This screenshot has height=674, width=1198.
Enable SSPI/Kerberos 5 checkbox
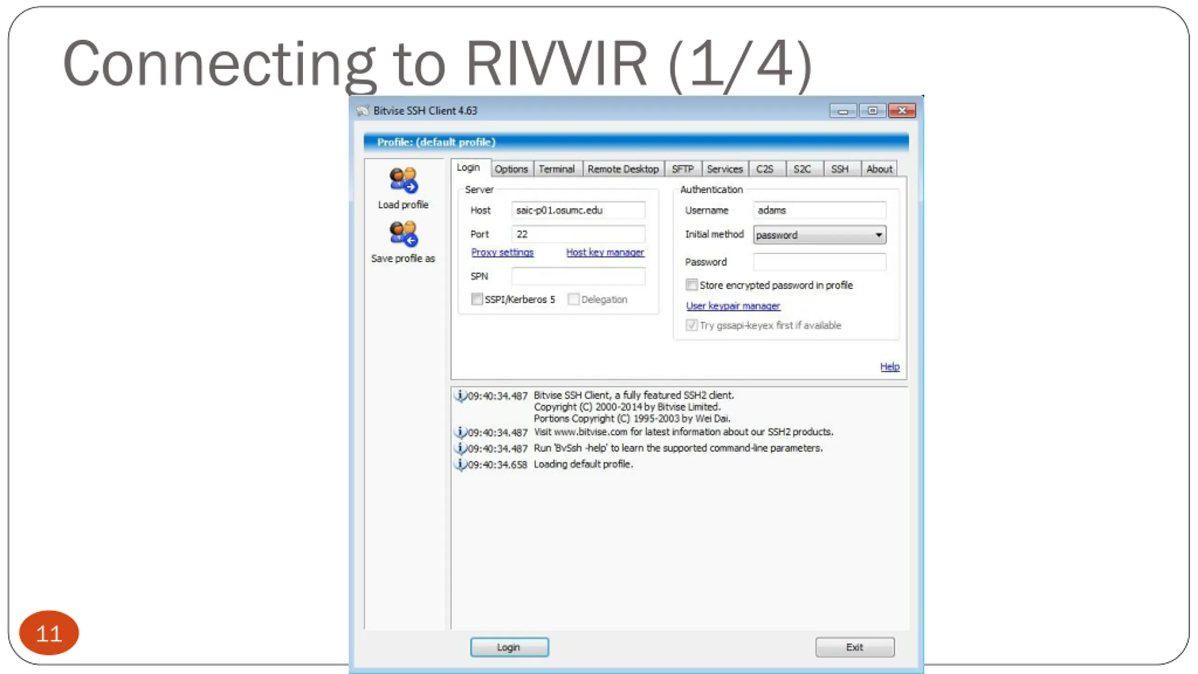pyautogui.click(x=477, y=299)
